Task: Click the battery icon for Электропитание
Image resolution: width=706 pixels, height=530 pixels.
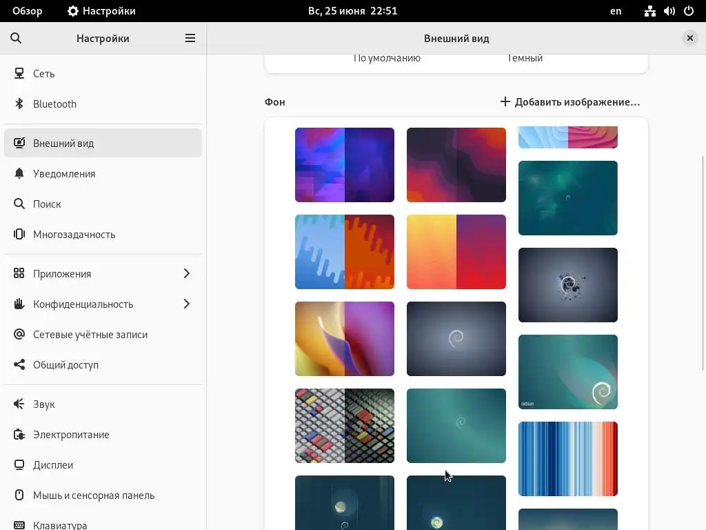Action: point(19,435)
